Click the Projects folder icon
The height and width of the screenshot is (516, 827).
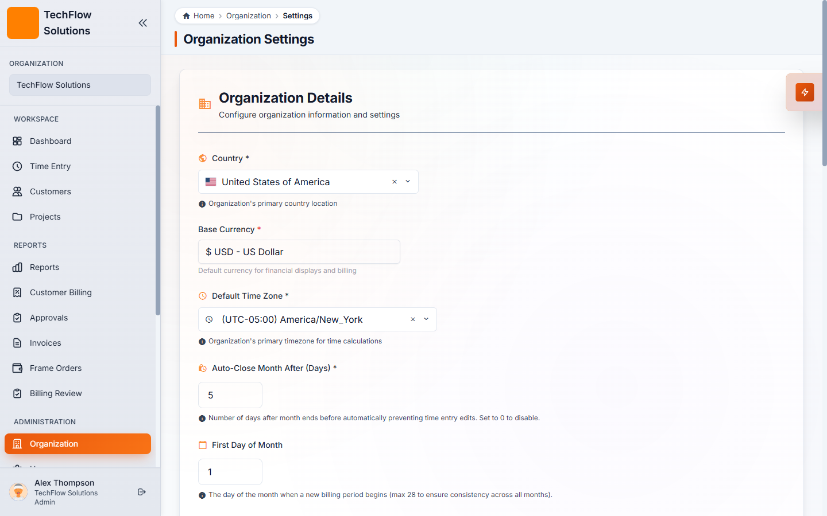(x=17, y=217)
